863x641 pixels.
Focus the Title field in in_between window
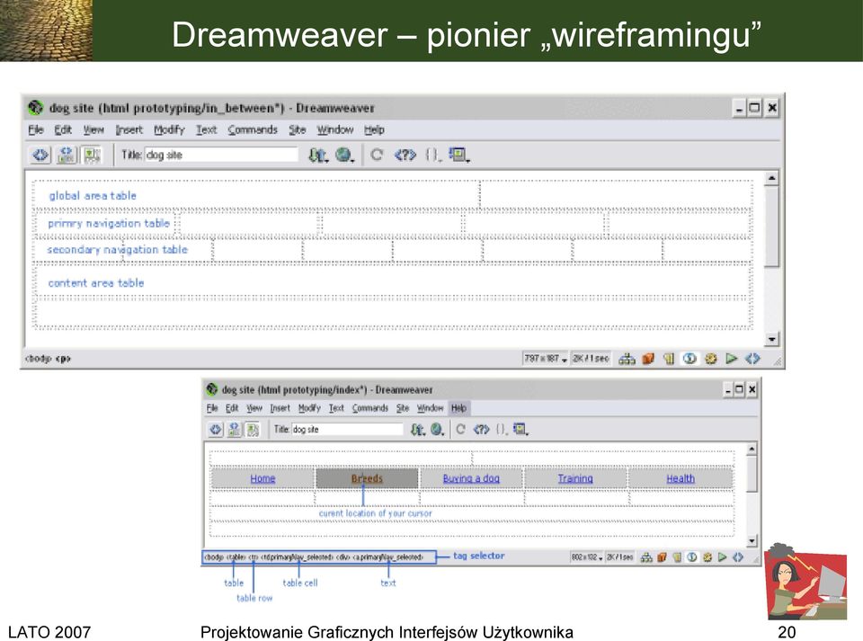(221, 156)
